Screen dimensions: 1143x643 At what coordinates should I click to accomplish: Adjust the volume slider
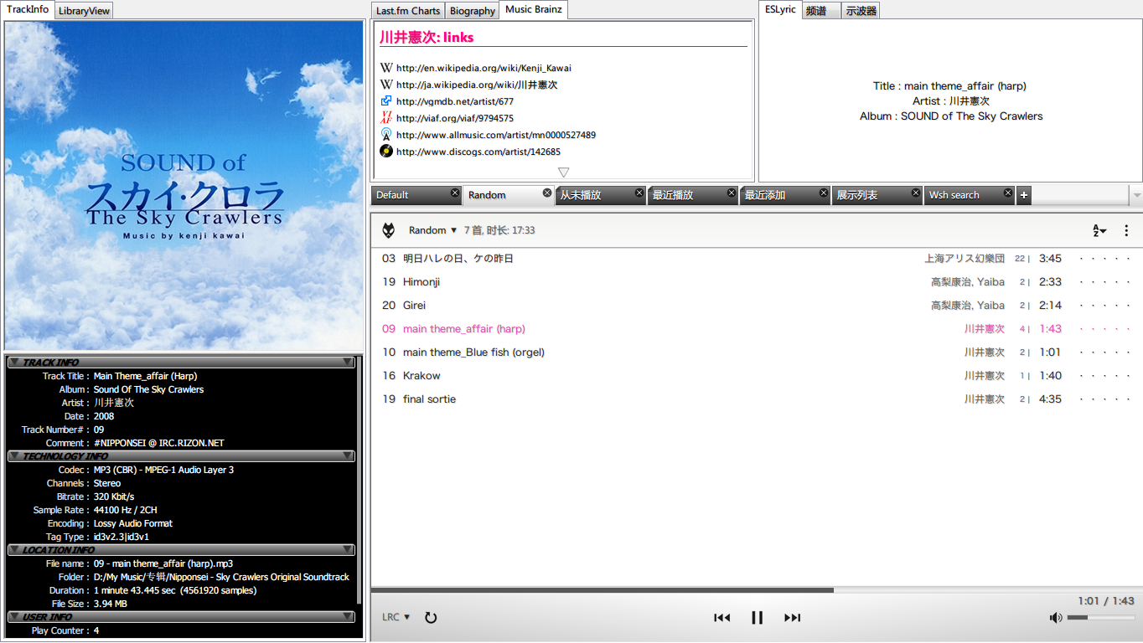1100,618
